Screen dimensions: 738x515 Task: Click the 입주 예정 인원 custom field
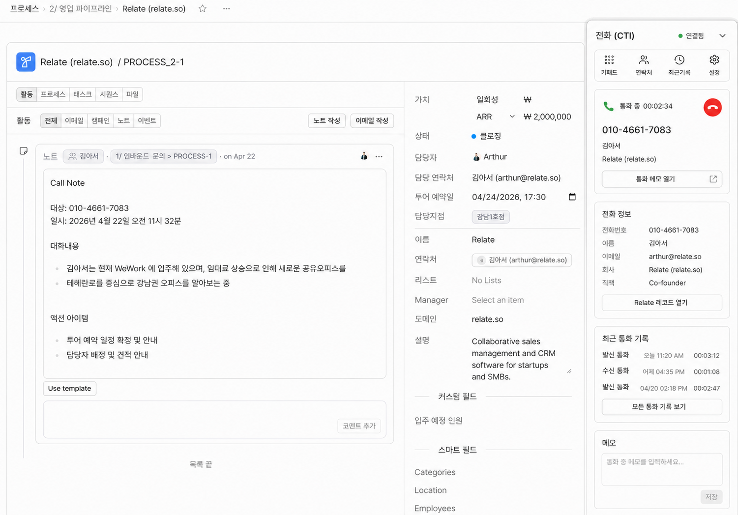[439, 421]
